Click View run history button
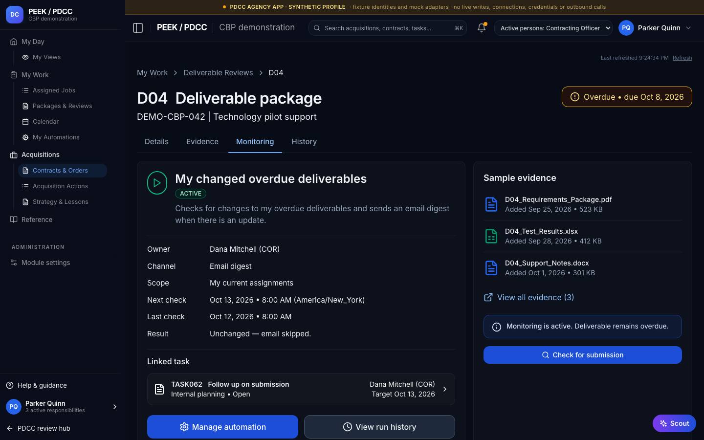The width and height of the screenshot is (704, 440). [x=379, y=427]
